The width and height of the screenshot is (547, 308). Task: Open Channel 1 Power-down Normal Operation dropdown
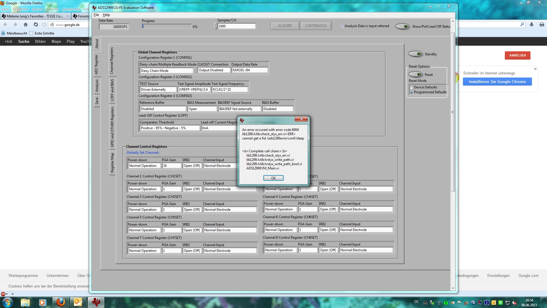(x=144, y=189)
